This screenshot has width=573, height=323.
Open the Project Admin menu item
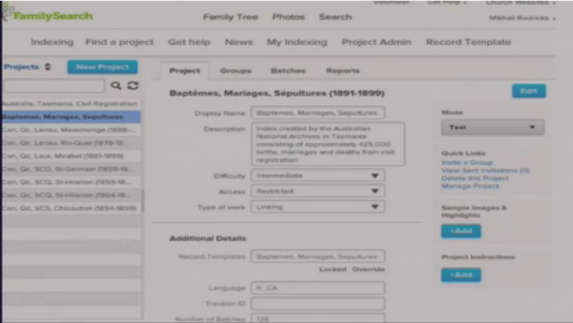pos(377,41)
